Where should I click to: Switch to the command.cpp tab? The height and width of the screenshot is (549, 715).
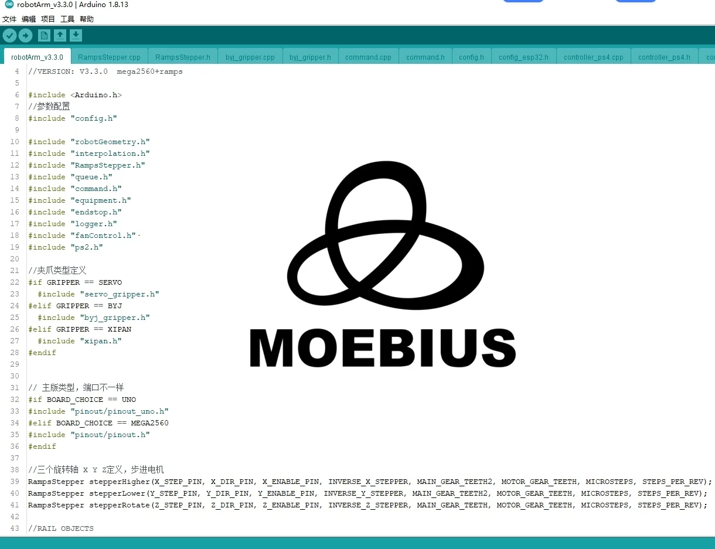tap(369, 57)
